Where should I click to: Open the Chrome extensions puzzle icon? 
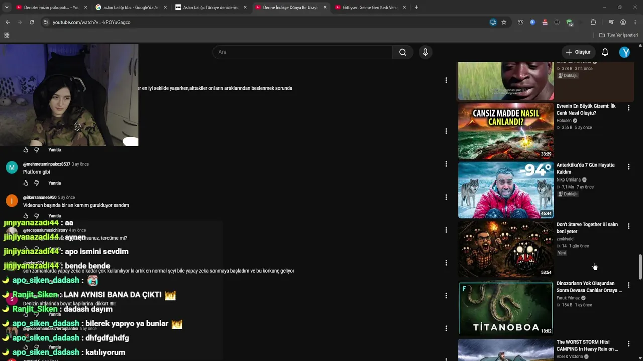(593, 22)
